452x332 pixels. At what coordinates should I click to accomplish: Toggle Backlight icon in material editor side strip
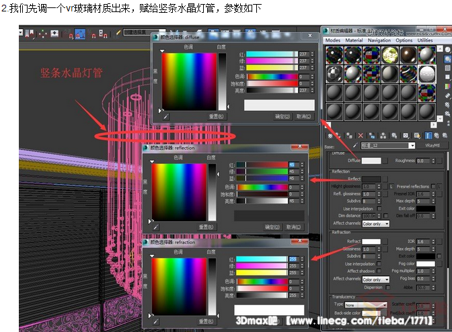point(448,59)
